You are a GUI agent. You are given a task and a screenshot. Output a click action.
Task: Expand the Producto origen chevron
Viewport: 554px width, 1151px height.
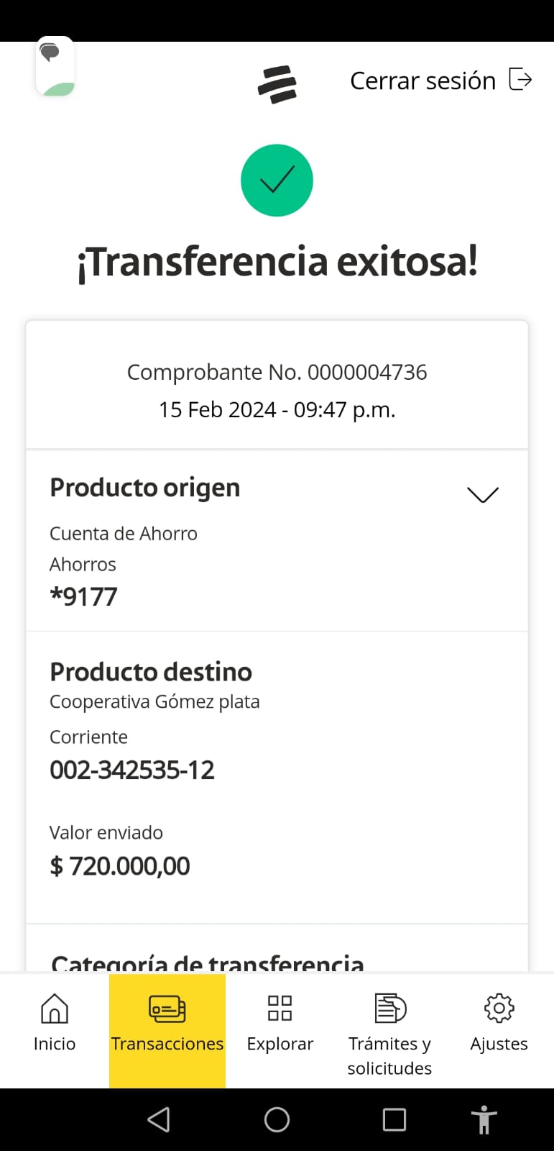point(482,494)
